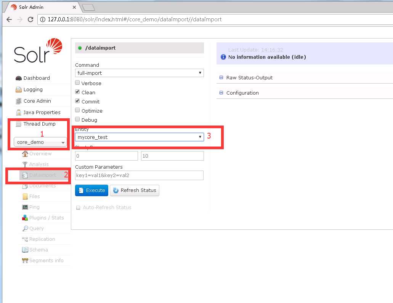The image size is (393, 303).
Task: Click the Query magnifier icon
Action: [25, 229]
